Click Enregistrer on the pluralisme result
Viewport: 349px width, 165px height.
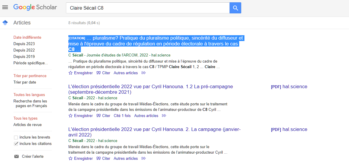[x=83, y=73]
